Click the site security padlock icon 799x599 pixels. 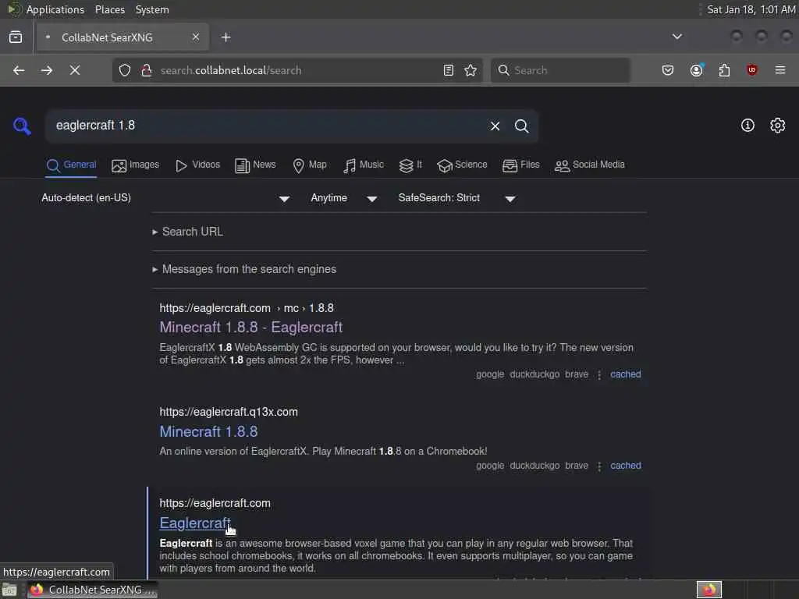[147, 70]
